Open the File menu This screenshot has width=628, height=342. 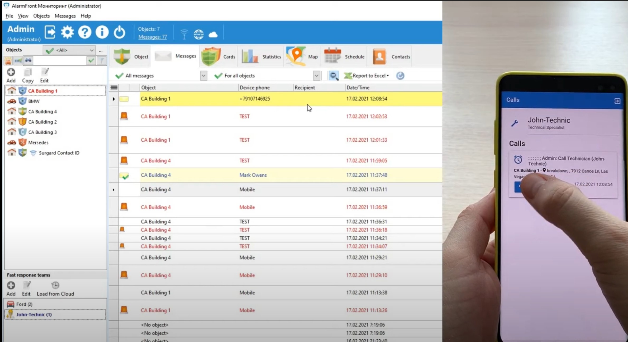pos(9,16)
